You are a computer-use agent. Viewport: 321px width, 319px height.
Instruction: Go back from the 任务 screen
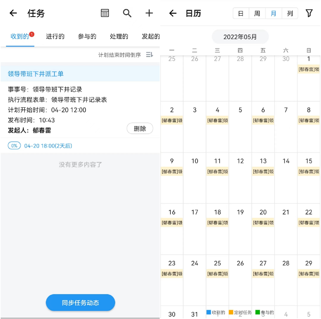[13, 13]
